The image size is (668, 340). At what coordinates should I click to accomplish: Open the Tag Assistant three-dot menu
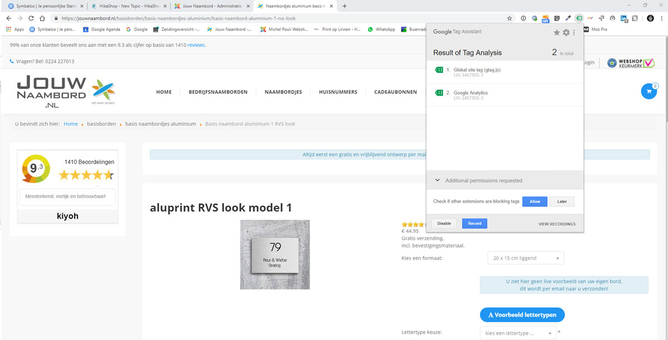coord(574,33)
